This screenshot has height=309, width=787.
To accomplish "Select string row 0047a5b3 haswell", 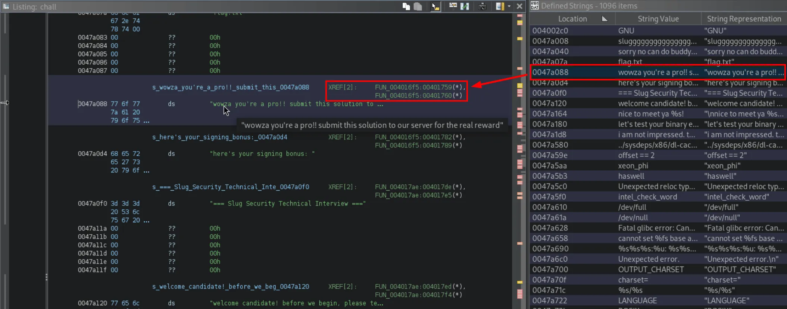I will click(658, 176).
